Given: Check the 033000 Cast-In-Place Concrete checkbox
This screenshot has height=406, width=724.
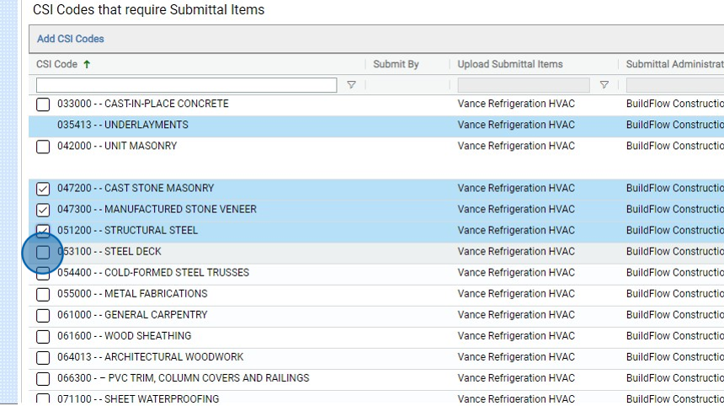Looking at the screenshot, I should pos(43,104).
